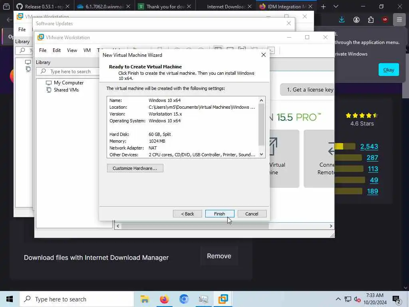
Task: Click the 287 reviews link
Action: click(372, 157)
